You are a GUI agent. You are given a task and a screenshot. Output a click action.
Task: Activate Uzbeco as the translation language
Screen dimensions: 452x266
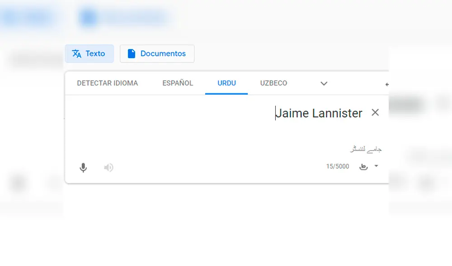click(273, 83)
